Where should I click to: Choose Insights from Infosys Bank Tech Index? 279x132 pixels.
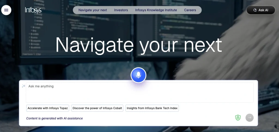152,108
